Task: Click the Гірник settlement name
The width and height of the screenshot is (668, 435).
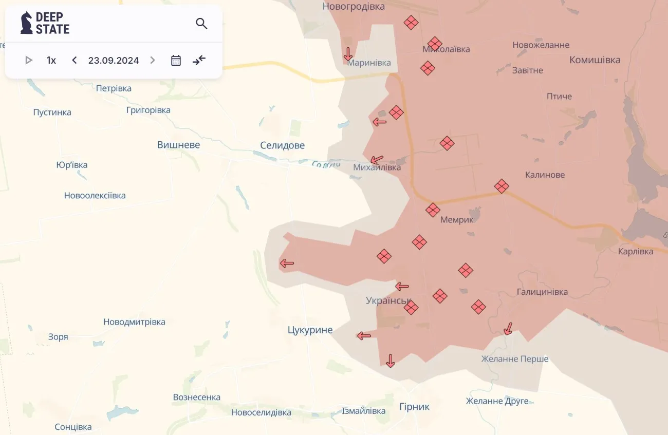Action: click(414, 406)
